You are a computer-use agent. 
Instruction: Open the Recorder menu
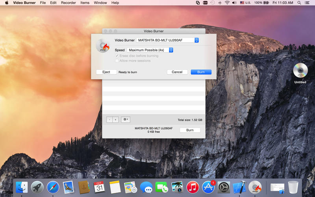click(68, 3)
